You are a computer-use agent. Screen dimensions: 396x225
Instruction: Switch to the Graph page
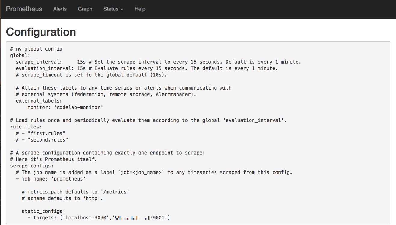(85, 9)
